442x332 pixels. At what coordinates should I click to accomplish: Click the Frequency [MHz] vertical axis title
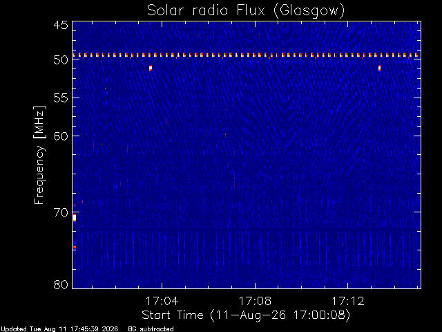(39, 155)
